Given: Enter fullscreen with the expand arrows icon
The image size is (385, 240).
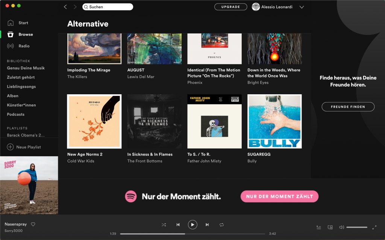Looking at the screenshot, I should coord(374,227).
